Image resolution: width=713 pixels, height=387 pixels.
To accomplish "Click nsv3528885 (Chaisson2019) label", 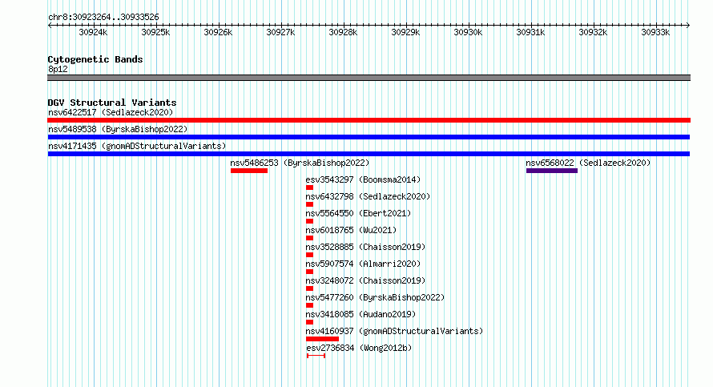I will click(x=365, y=247).
